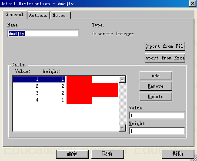
Task: Click Import from File button
Action: [x=165, y=46]
